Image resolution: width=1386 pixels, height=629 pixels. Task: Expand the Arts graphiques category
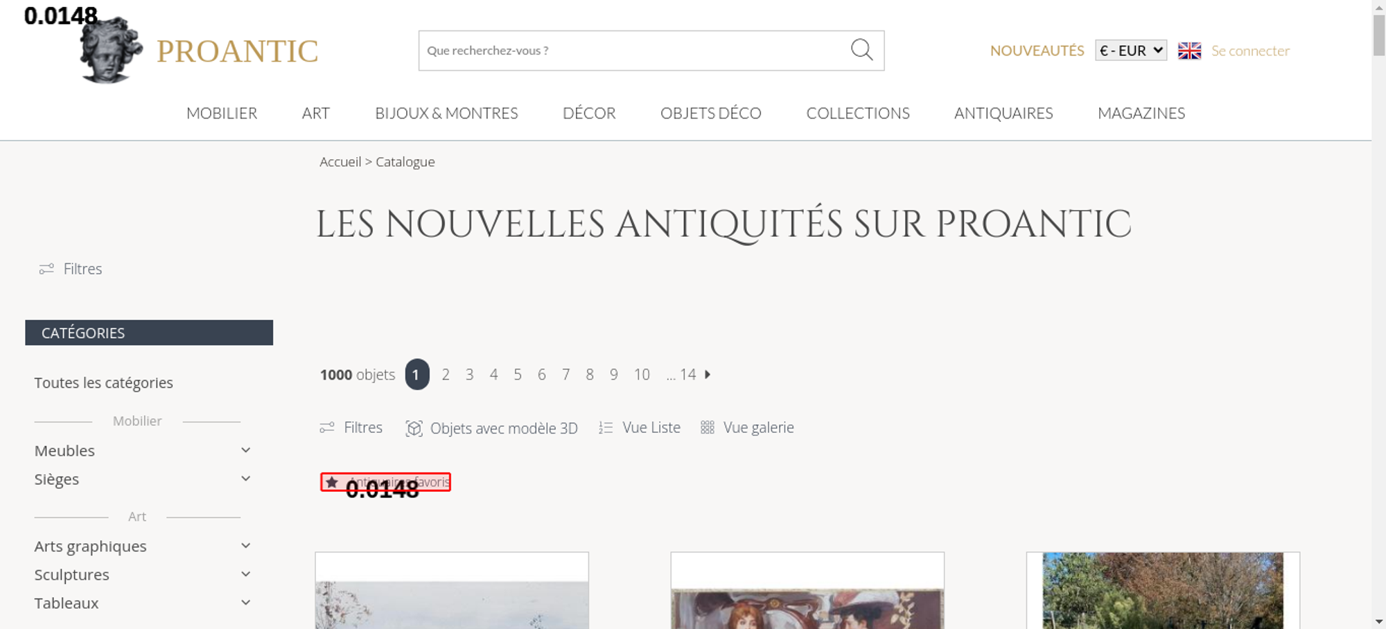[245, 546]
